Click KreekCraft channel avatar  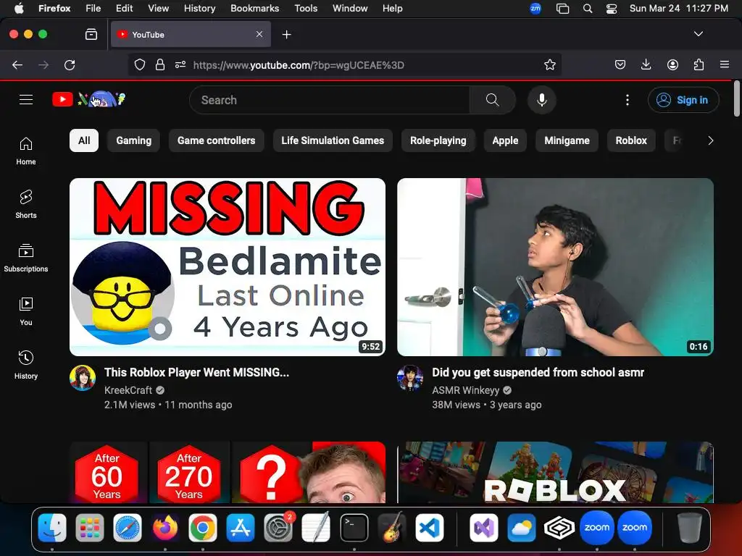83,378
